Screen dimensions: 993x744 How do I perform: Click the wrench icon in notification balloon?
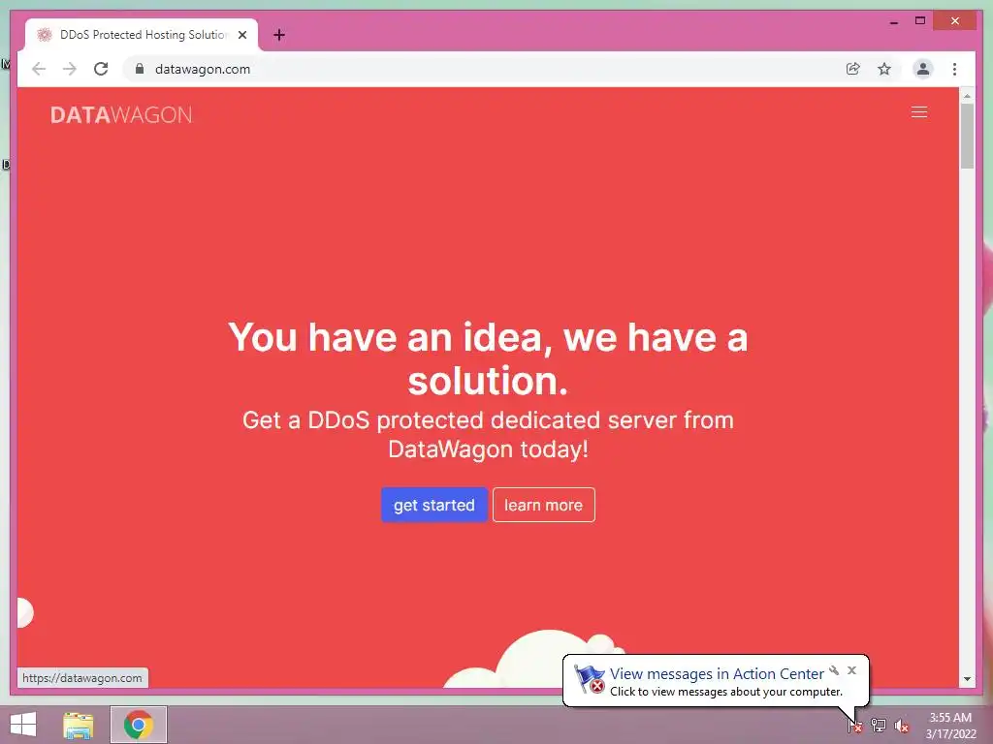tap(834, 670)
